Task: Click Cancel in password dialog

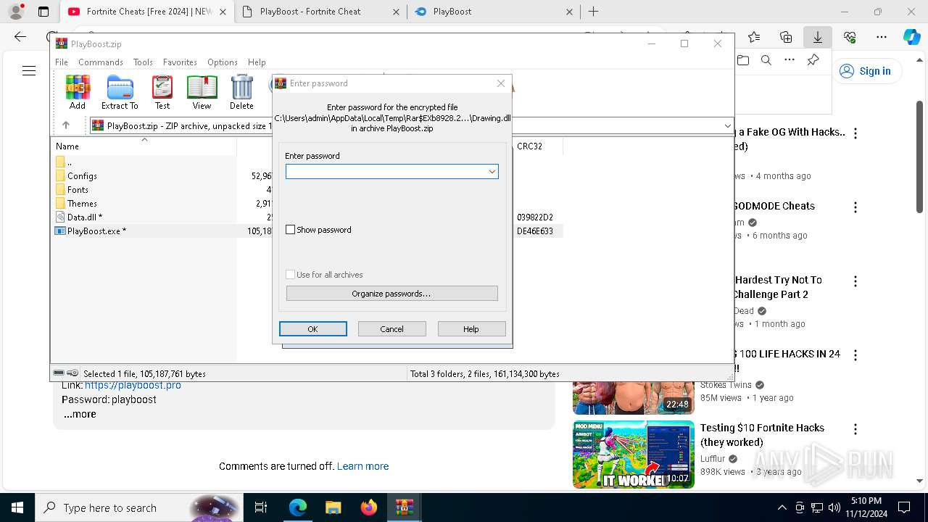Action: (x=391, y=328)
